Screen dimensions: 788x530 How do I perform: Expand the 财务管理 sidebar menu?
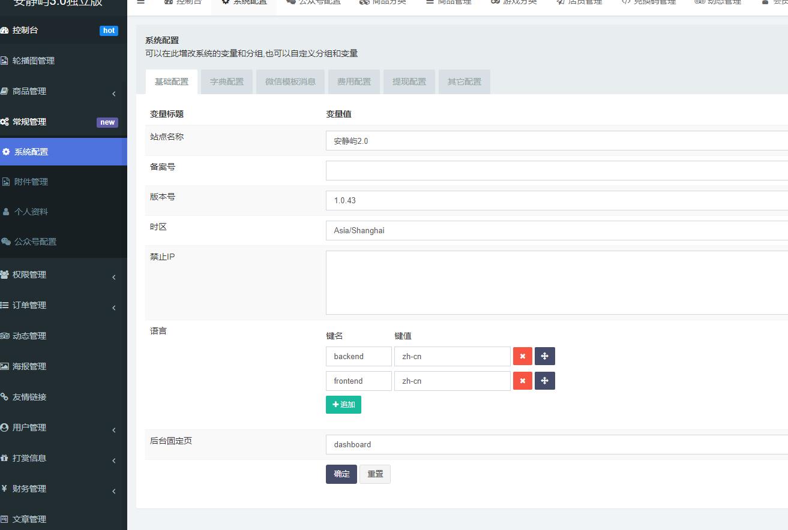pos(29,489)
